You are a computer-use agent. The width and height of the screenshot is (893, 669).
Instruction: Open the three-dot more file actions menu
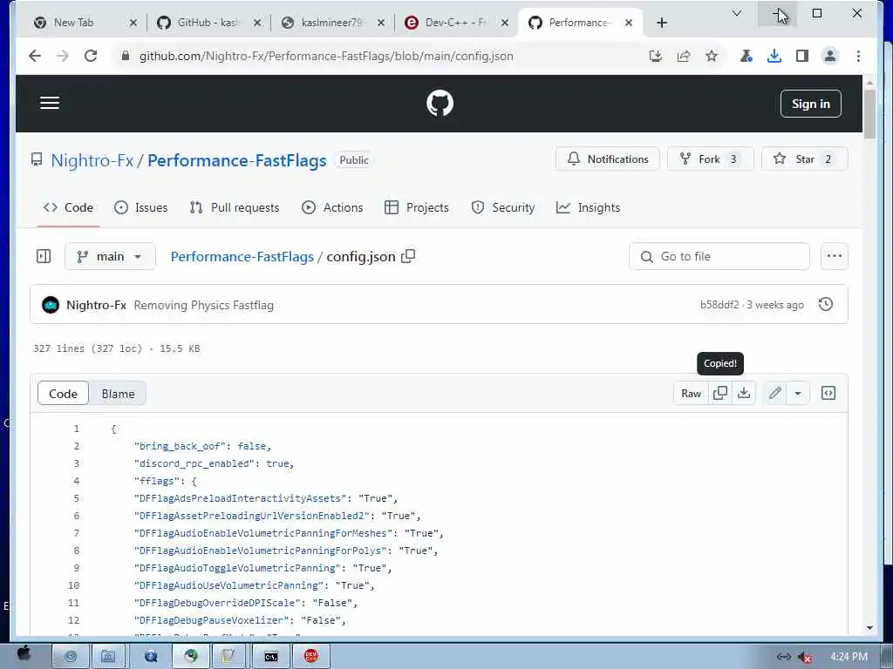point(835,257)
